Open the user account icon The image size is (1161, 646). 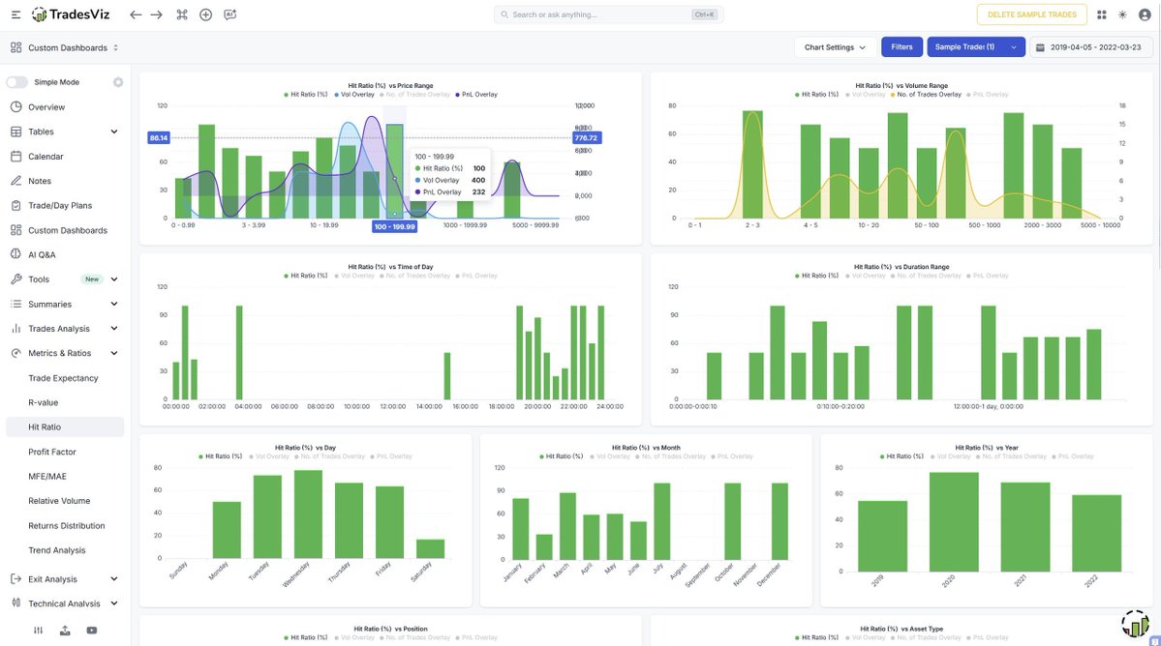pyautogui.click(x=1145, y=15)
